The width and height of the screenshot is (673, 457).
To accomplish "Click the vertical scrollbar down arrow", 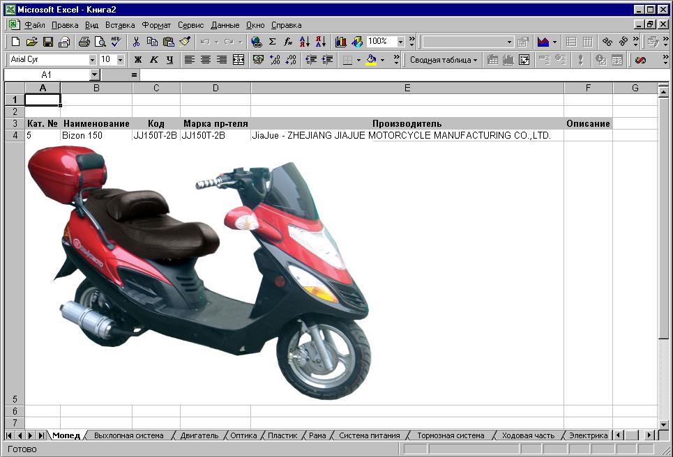I will point(663,424).
